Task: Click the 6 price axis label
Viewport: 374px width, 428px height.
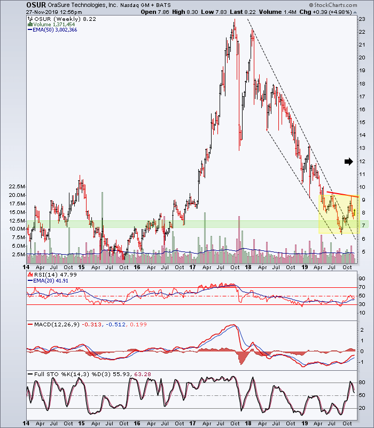Action: click(363, 239)
